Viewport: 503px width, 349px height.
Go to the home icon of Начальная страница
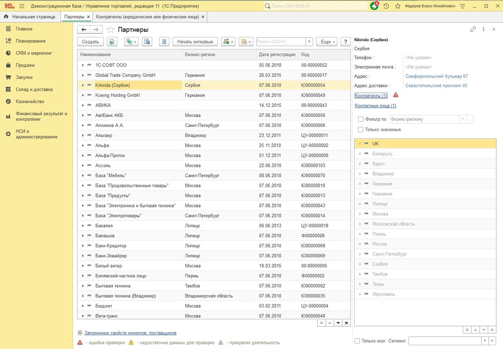tap(6, 17)
